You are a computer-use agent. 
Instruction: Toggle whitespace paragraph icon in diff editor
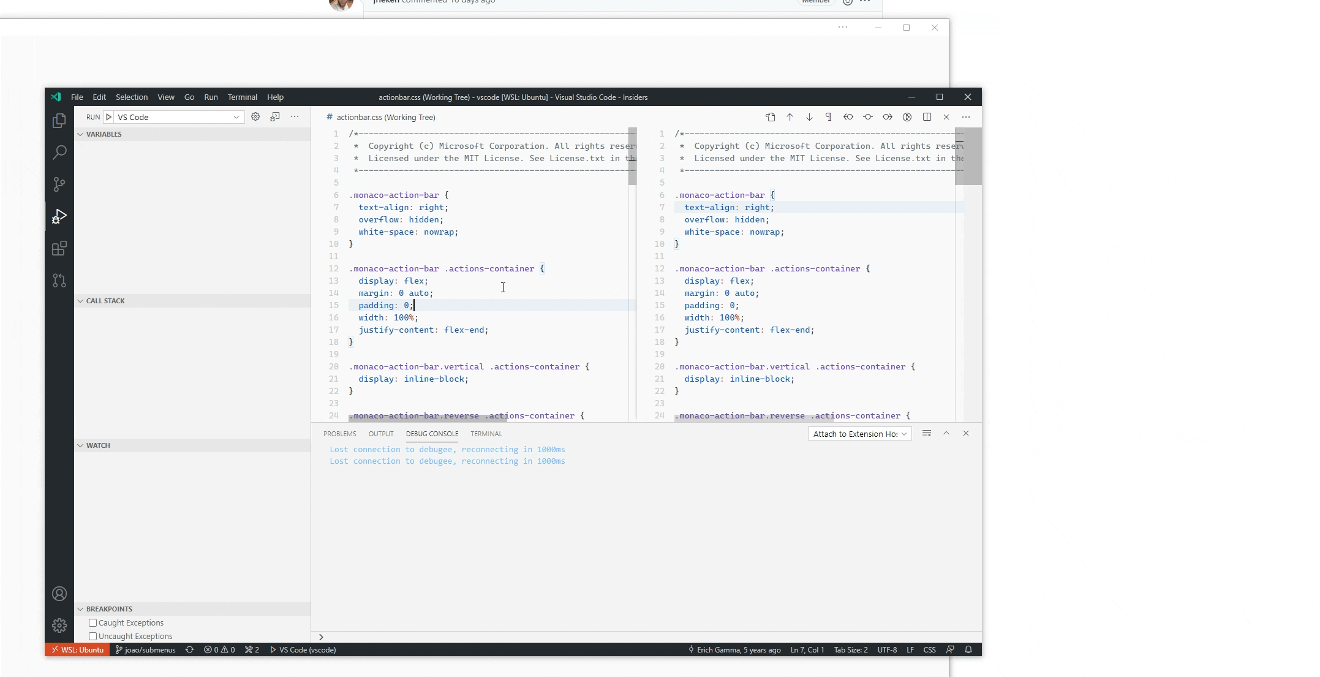point(829,117)
